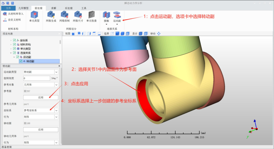Screen dimensions: 274x149
Task: Switch to the 求解 tab
Action: [x=54, y=8]
